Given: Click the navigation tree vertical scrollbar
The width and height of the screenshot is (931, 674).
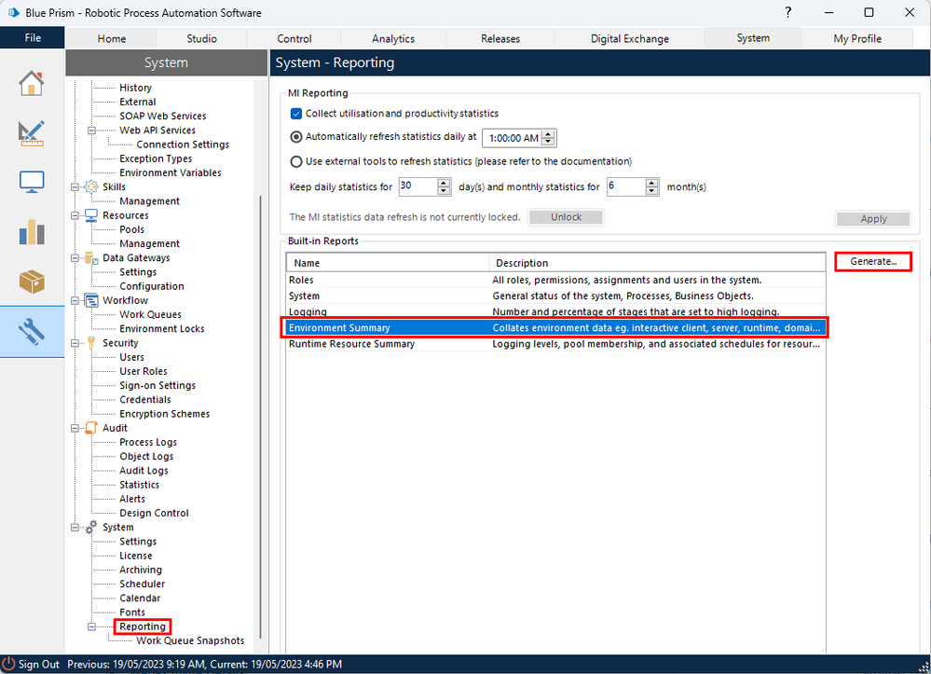Looking at the screenshot, I should tap(261, 416).
